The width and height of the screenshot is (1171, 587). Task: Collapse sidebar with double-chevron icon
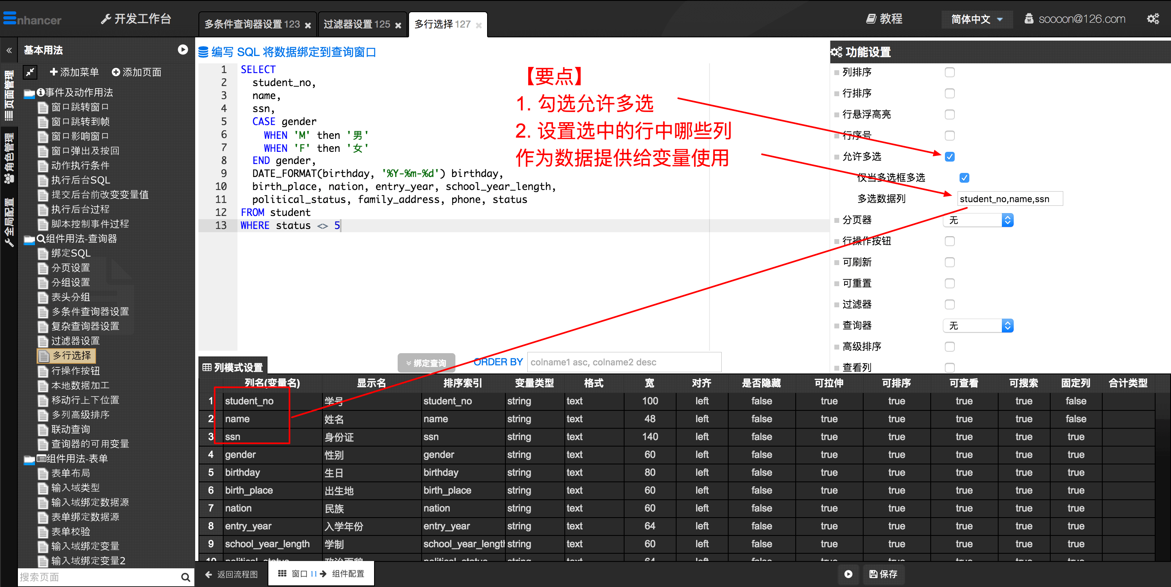click(9, 50)
